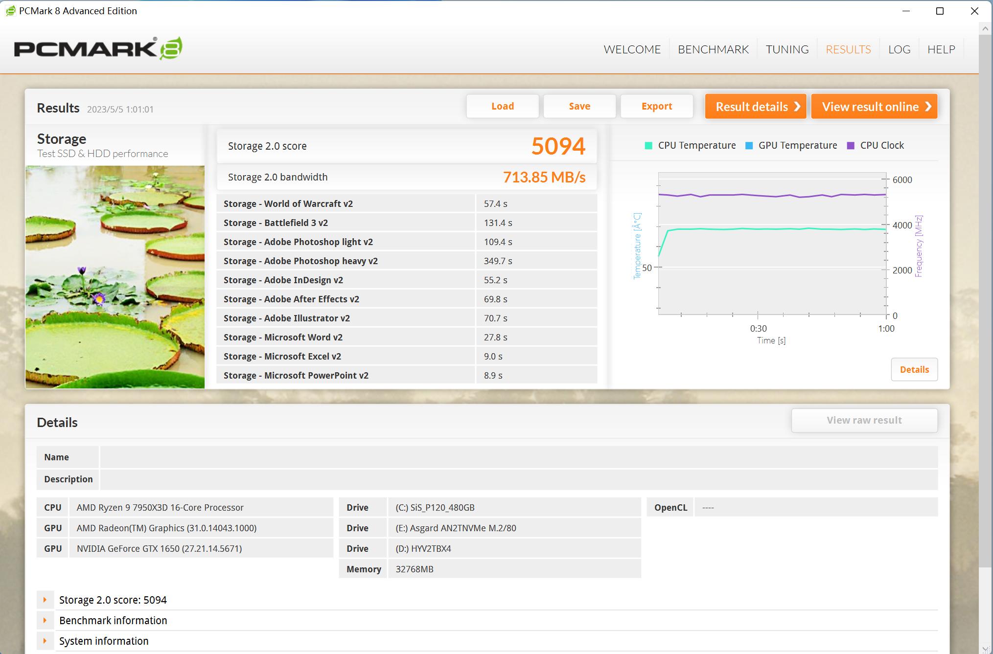993x654 pixels.
Task: Click View result online
Action: pos(874,106)
